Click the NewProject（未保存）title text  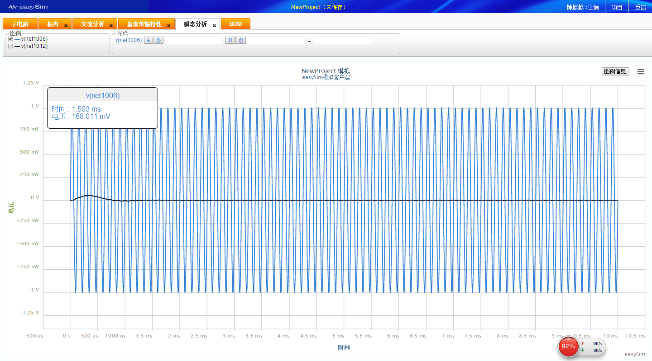point(319,7)
